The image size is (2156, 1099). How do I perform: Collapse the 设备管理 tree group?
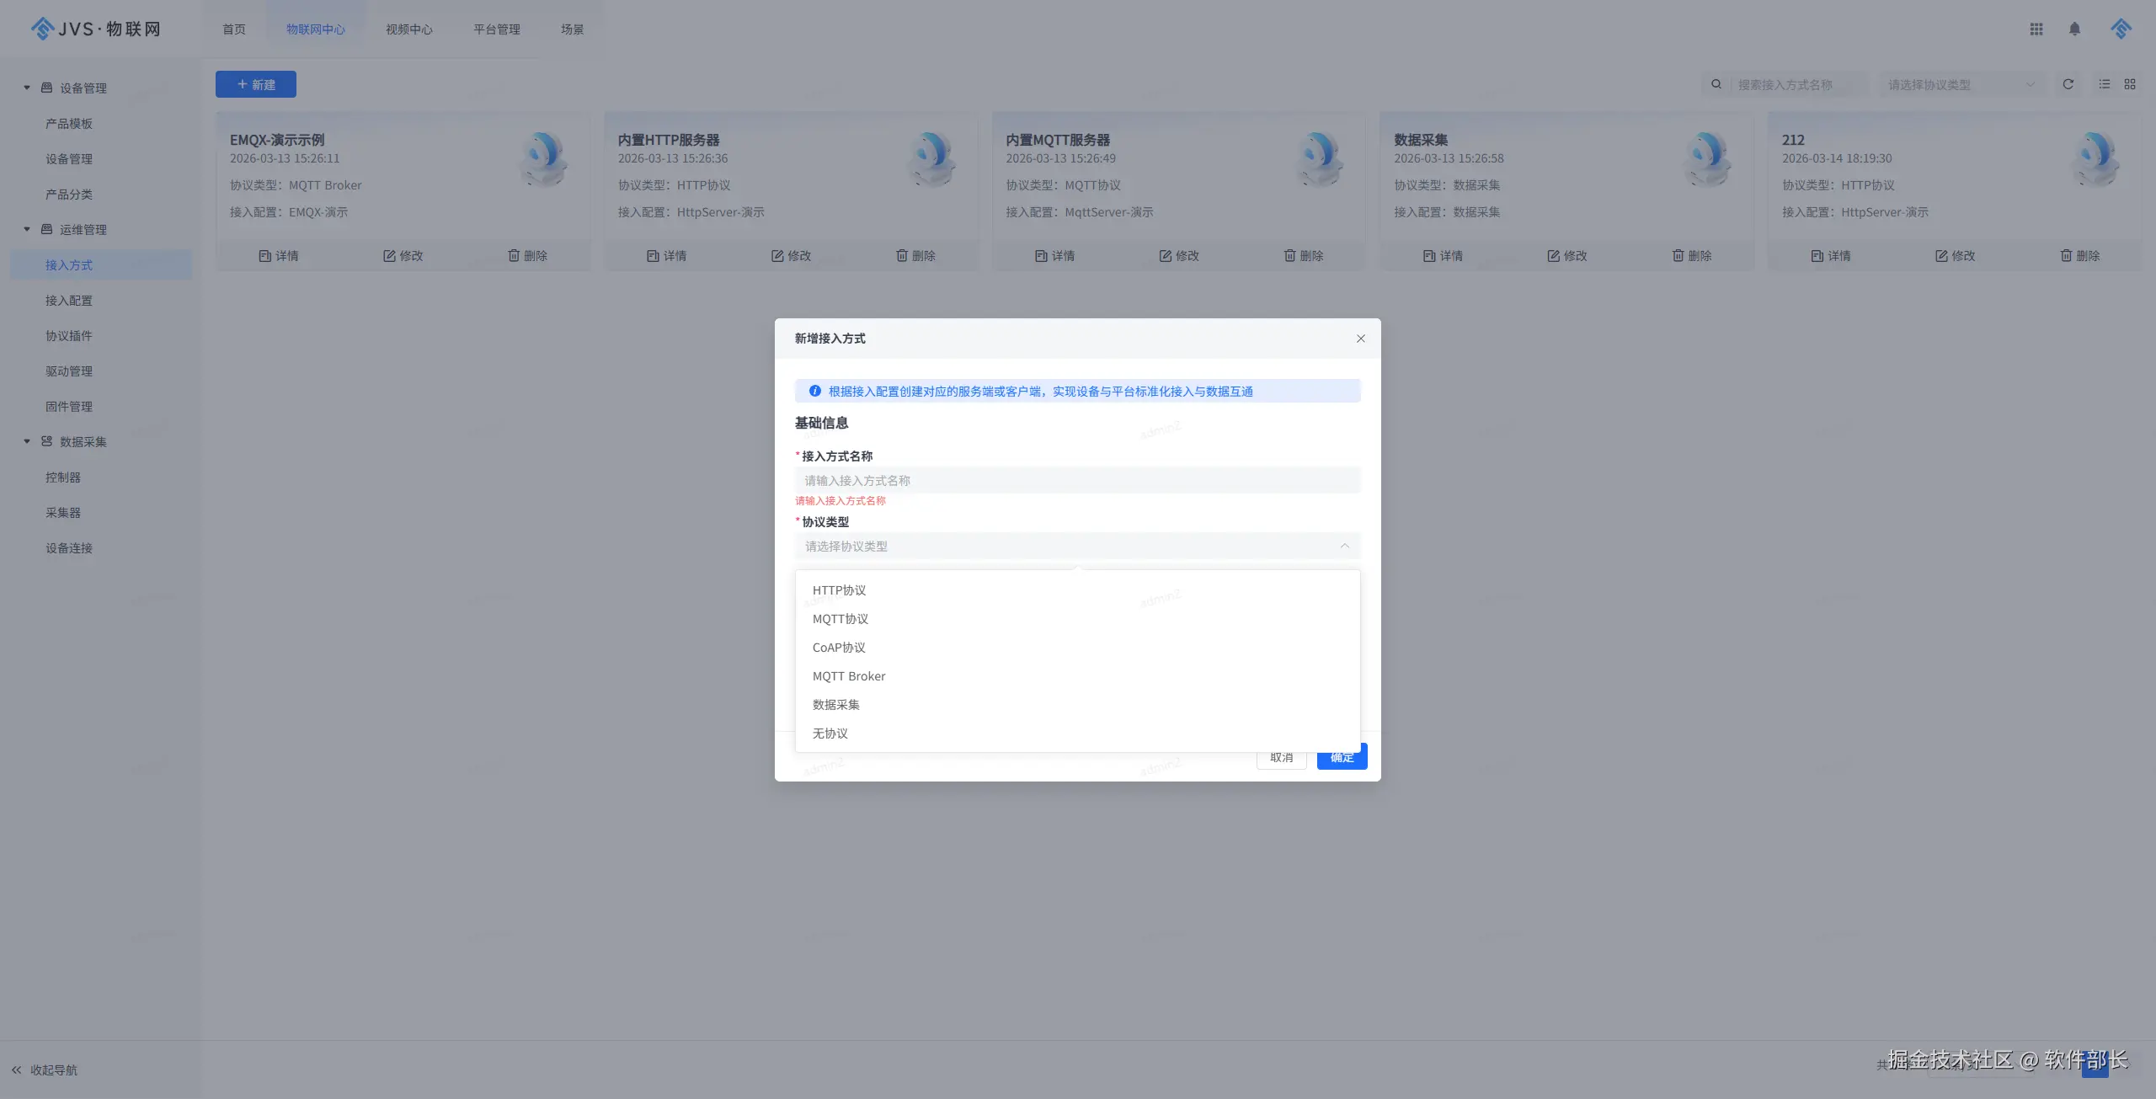[27, 88]
